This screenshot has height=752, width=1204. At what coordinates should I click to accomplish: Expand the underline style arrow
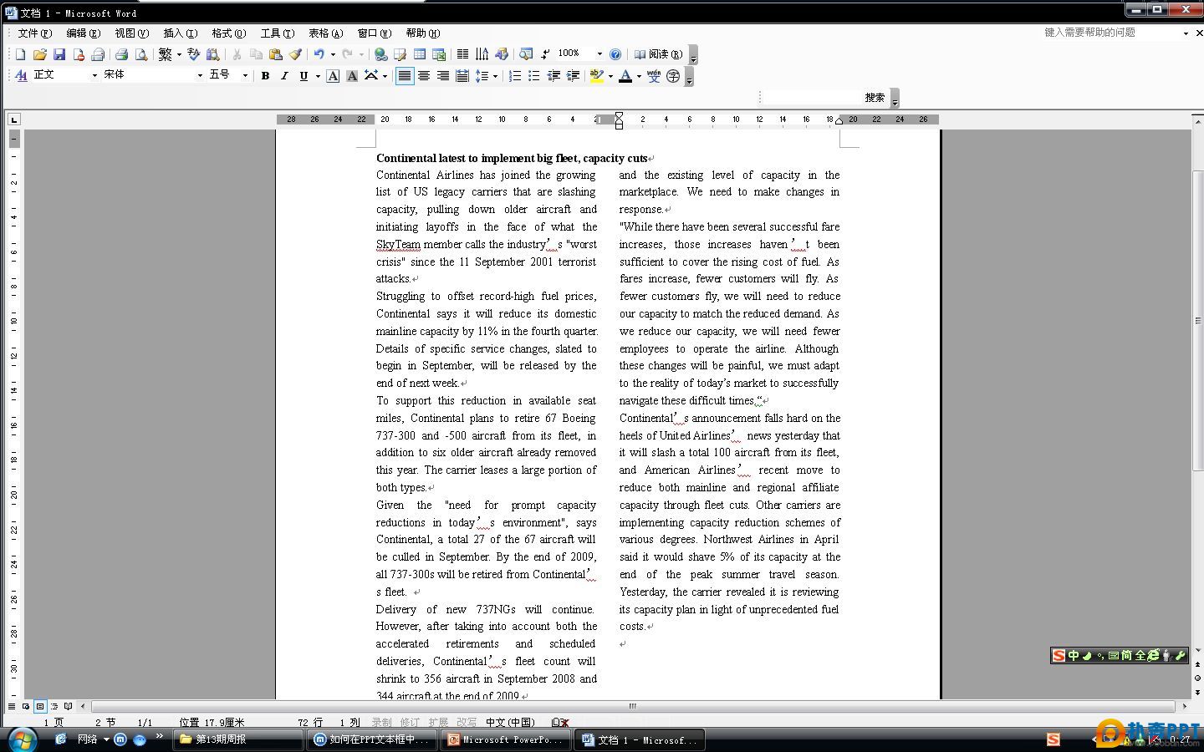point(318,76)
